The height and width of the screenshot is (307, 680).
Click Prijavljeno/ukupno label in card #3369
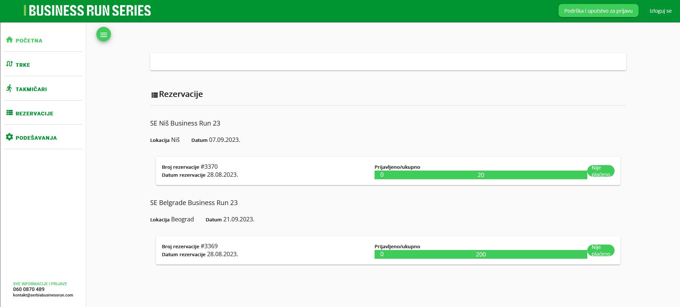click(397, 246)
